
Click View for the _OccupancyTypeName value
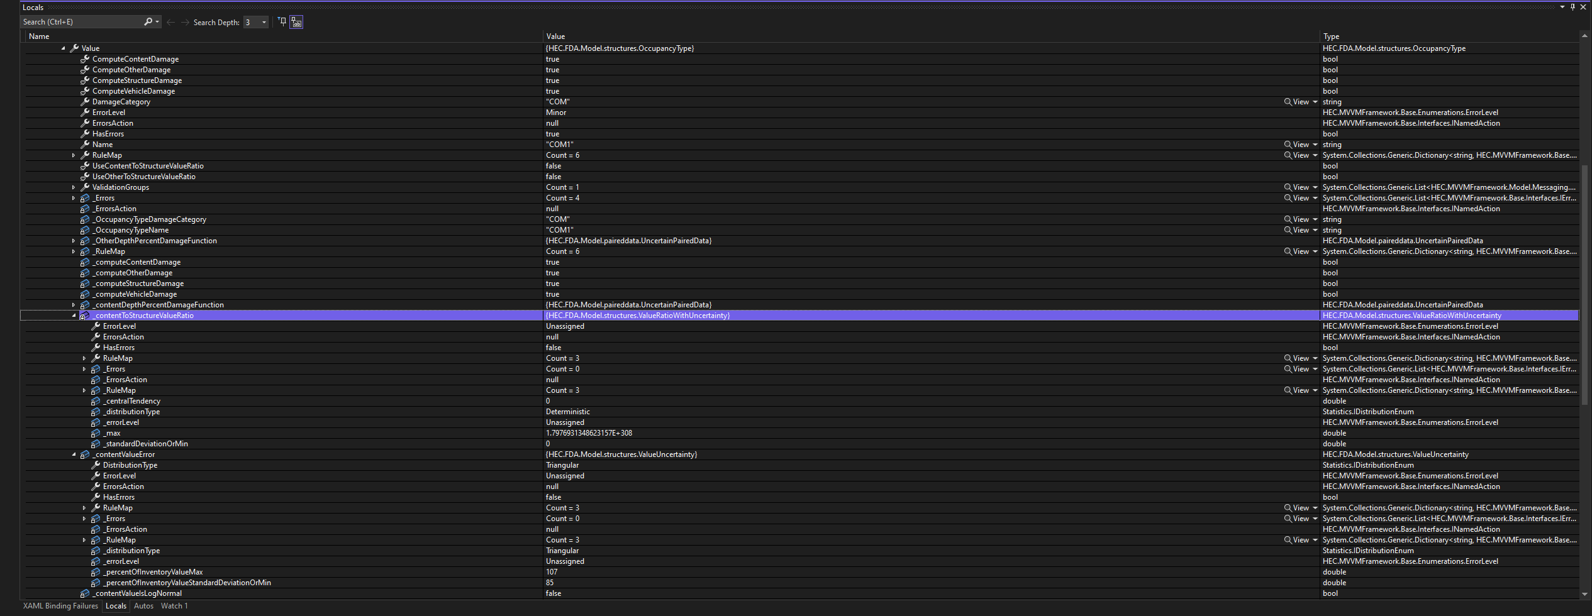1288,229
